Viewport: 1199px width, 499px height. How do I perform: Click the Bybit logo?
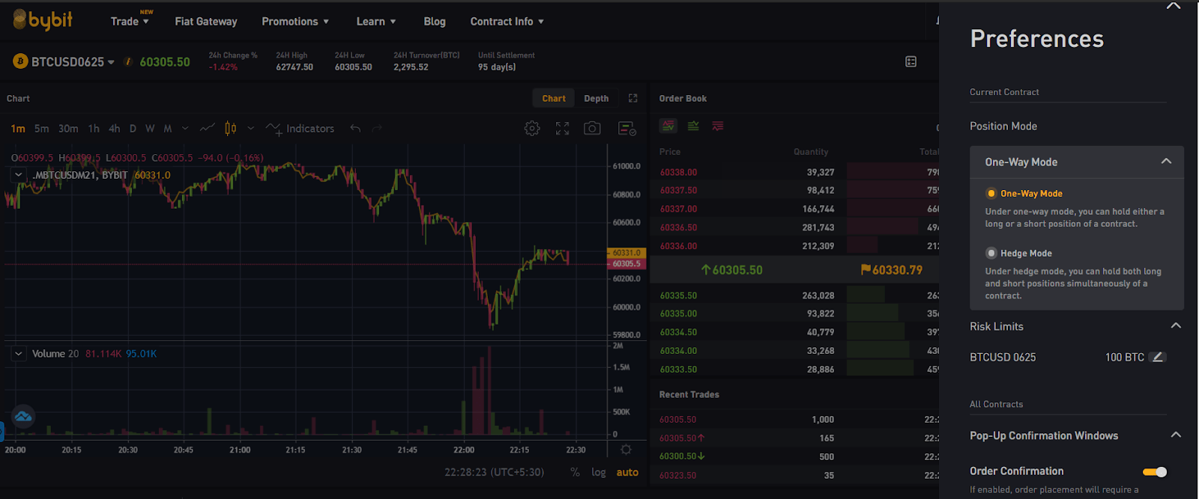pos(43,20)
